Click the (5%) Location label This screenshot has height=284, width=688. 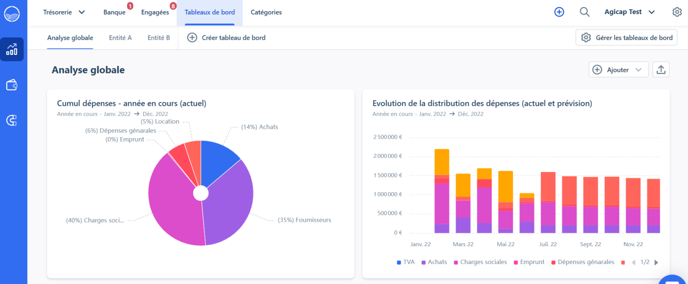point(160,122)
